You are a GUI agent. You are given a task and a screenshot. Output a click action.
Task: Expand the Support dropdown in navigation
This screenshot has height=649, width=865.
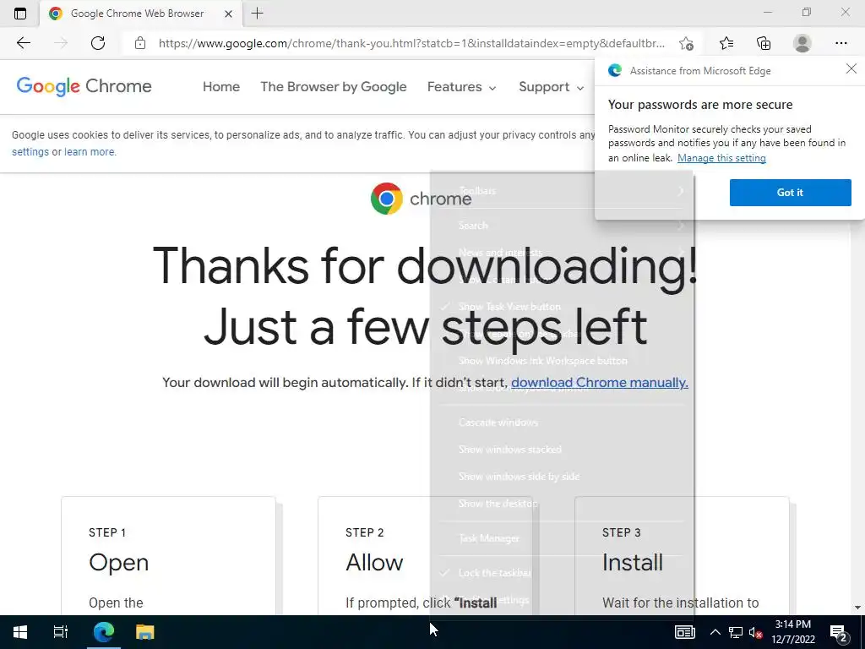(x=551, y=87)
